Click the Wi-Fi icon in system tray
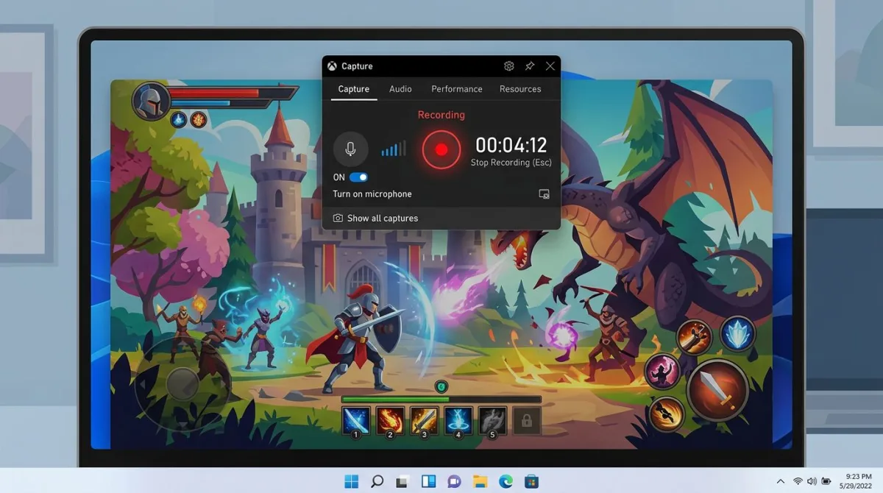 (798, 481)
